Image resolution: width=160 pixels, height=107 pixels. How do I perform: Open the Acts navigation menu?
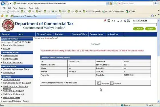point(27,34)
